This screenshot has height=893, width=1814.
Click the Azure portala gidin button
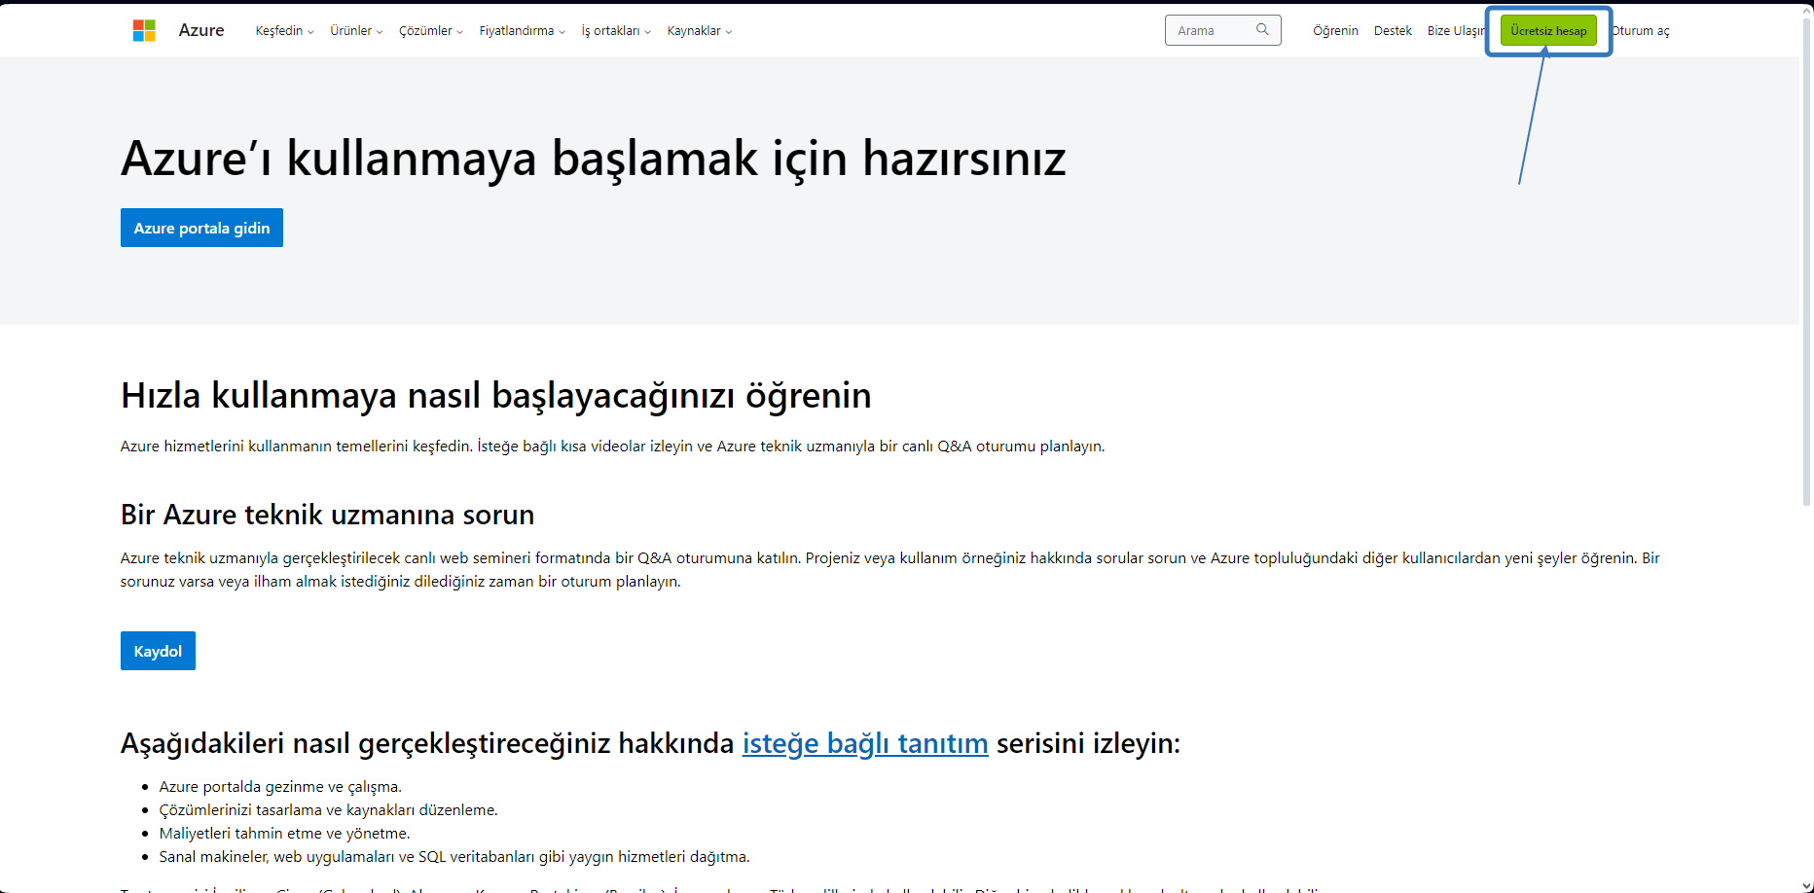(x=201, y=227)
